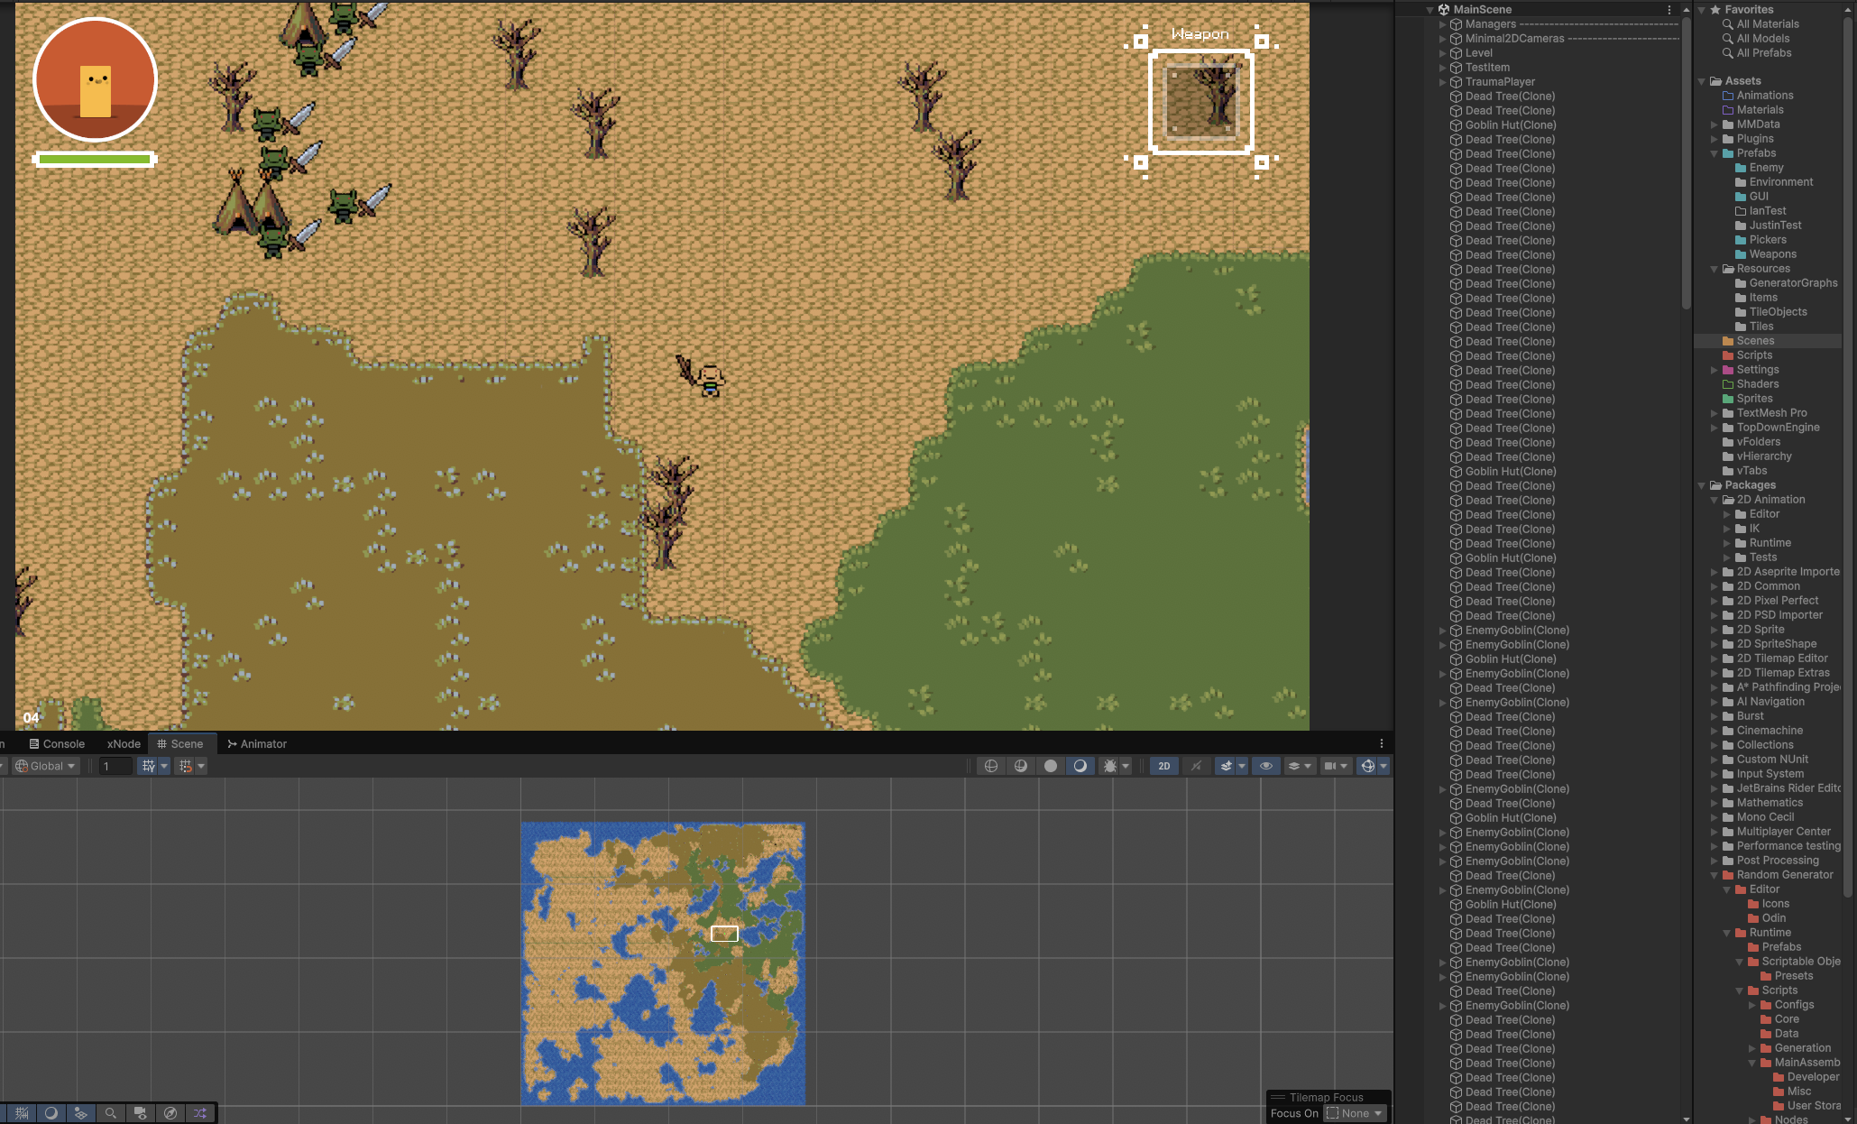Click the magnifier search overlay icon
This screenshot has height=1124, width=1857.
(x=110, y=1113)
